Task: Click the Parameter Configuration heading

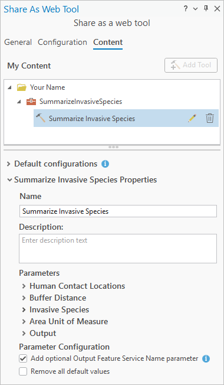Action: (64, 347)
